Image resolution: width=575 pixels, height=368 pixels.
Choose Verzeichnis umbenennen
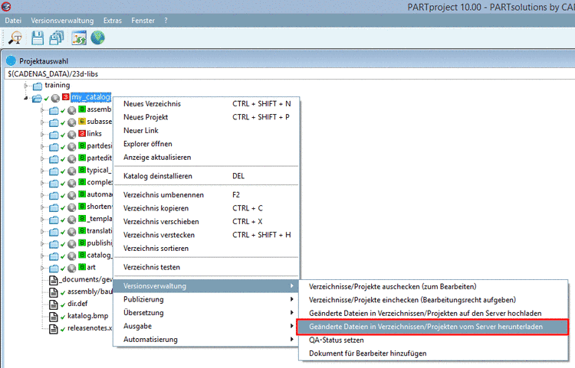click(206, 195)
